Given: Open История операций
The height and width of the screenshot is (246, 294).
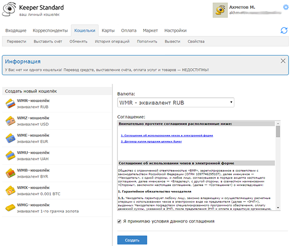Looking at the screenshot, I should click(112, 41).
